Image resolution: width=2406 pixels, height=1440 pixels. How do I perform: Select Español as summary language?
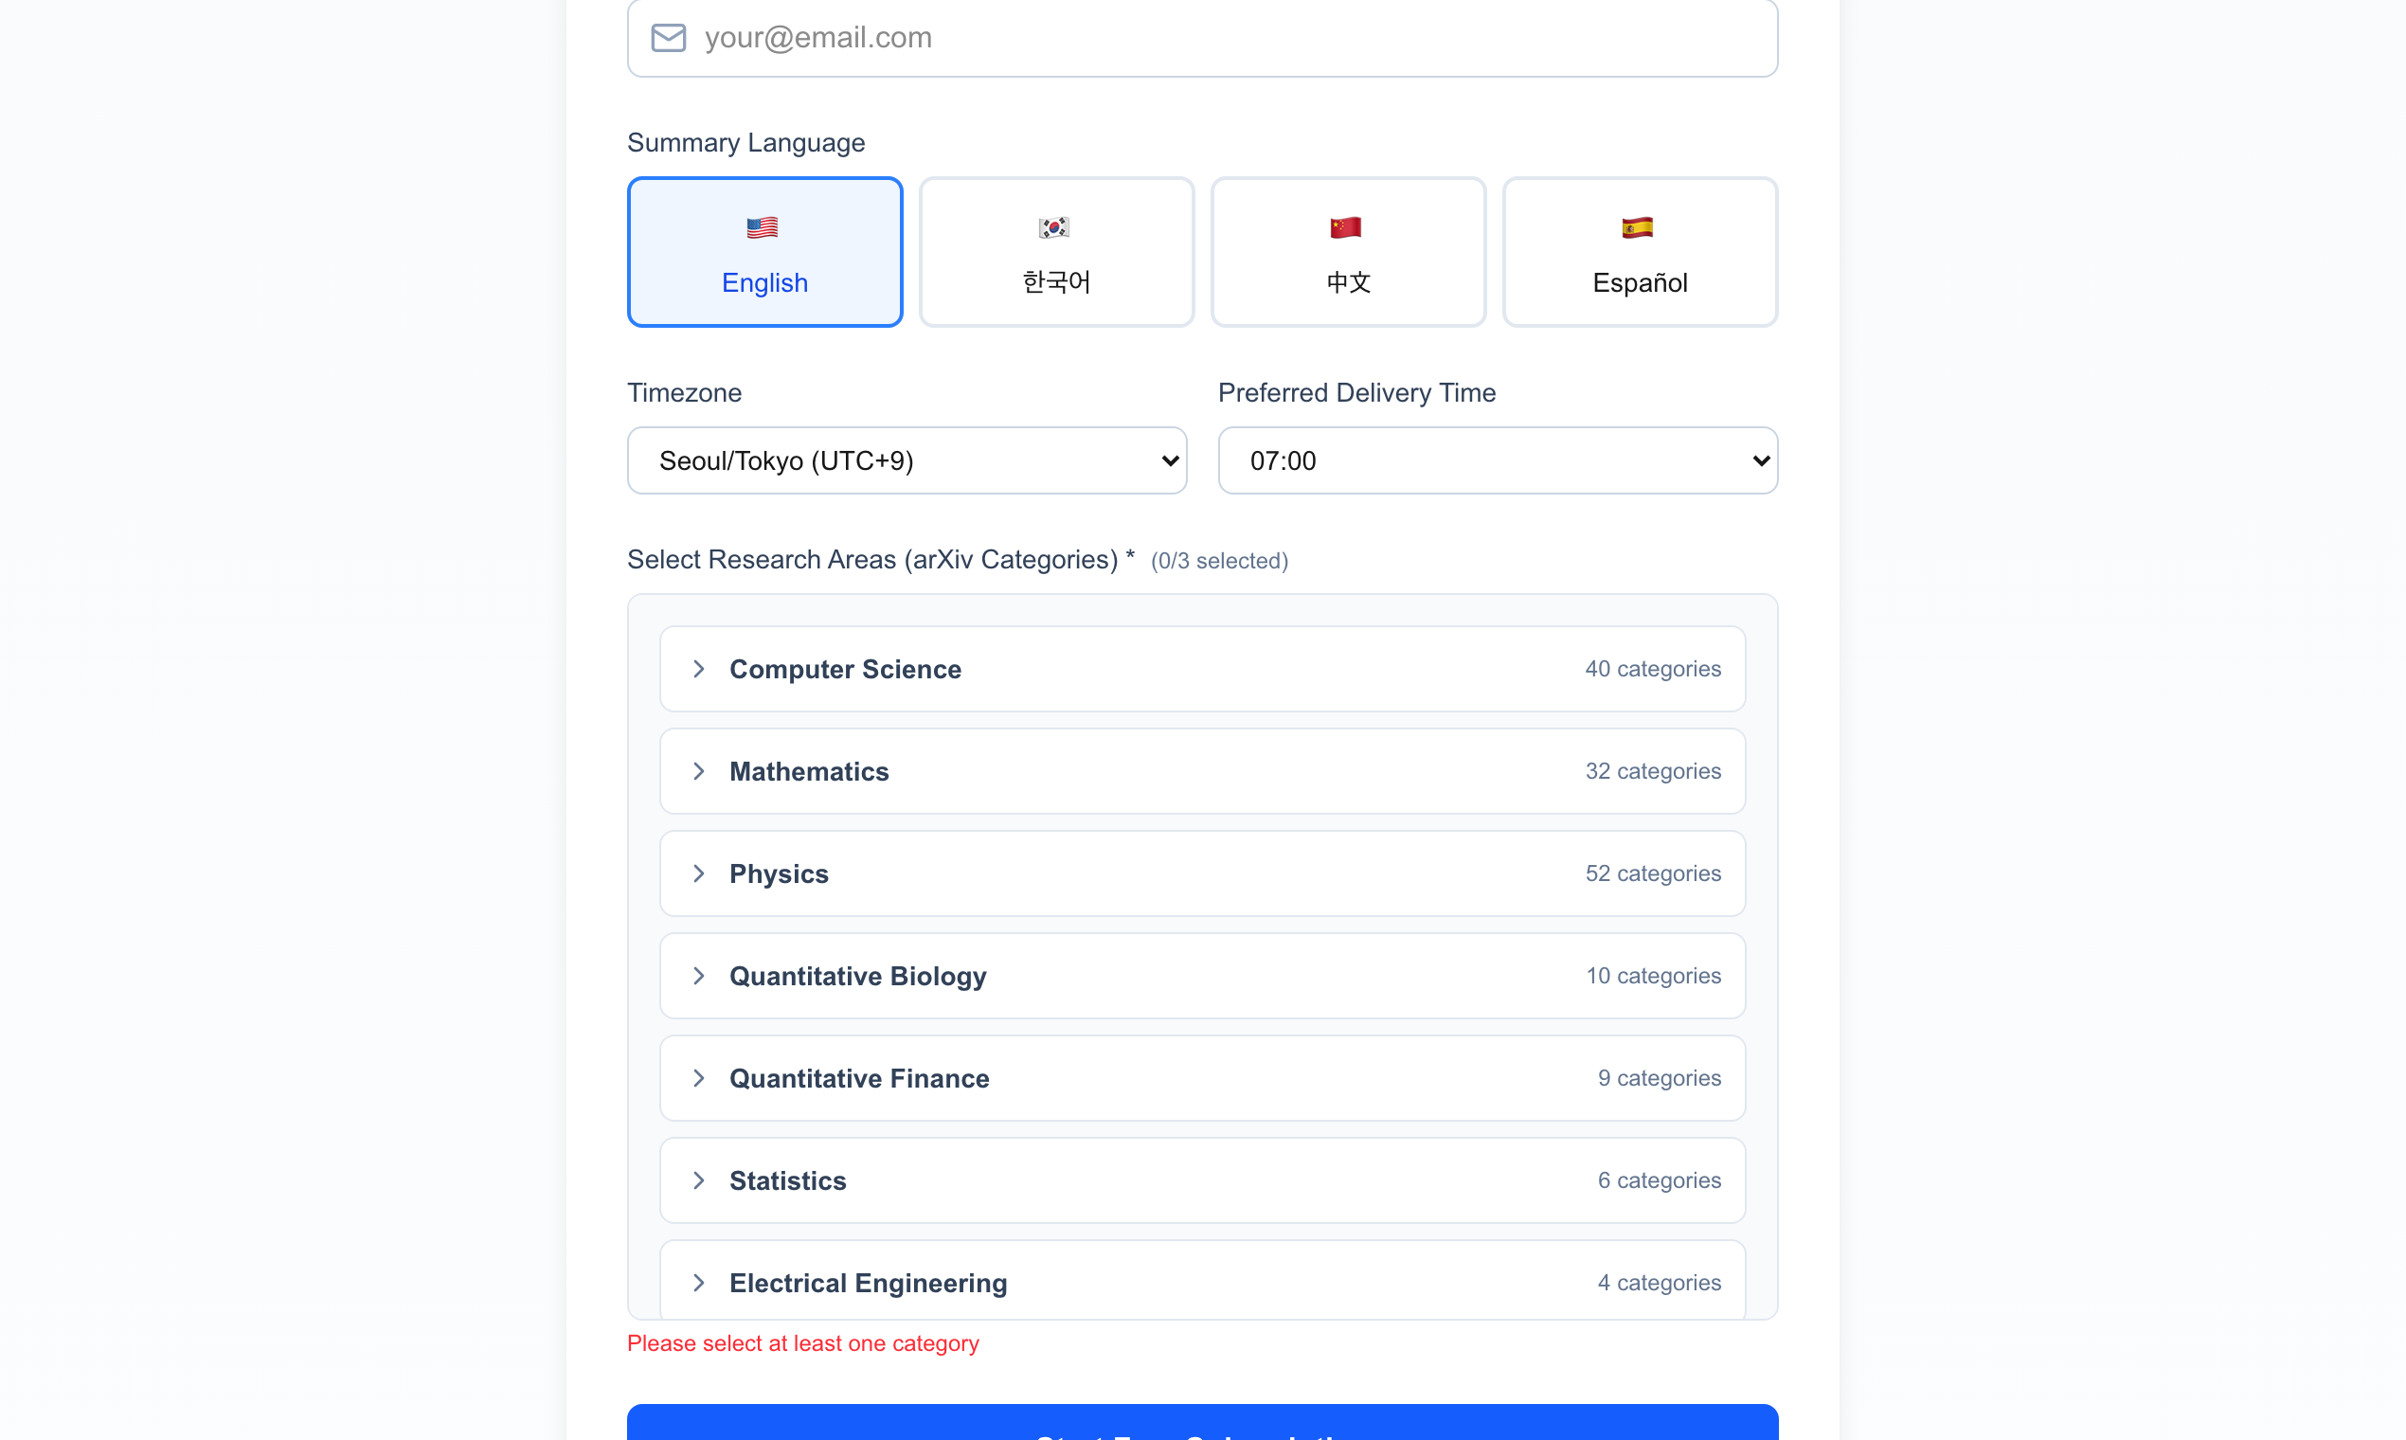(x=1639, y=251)
